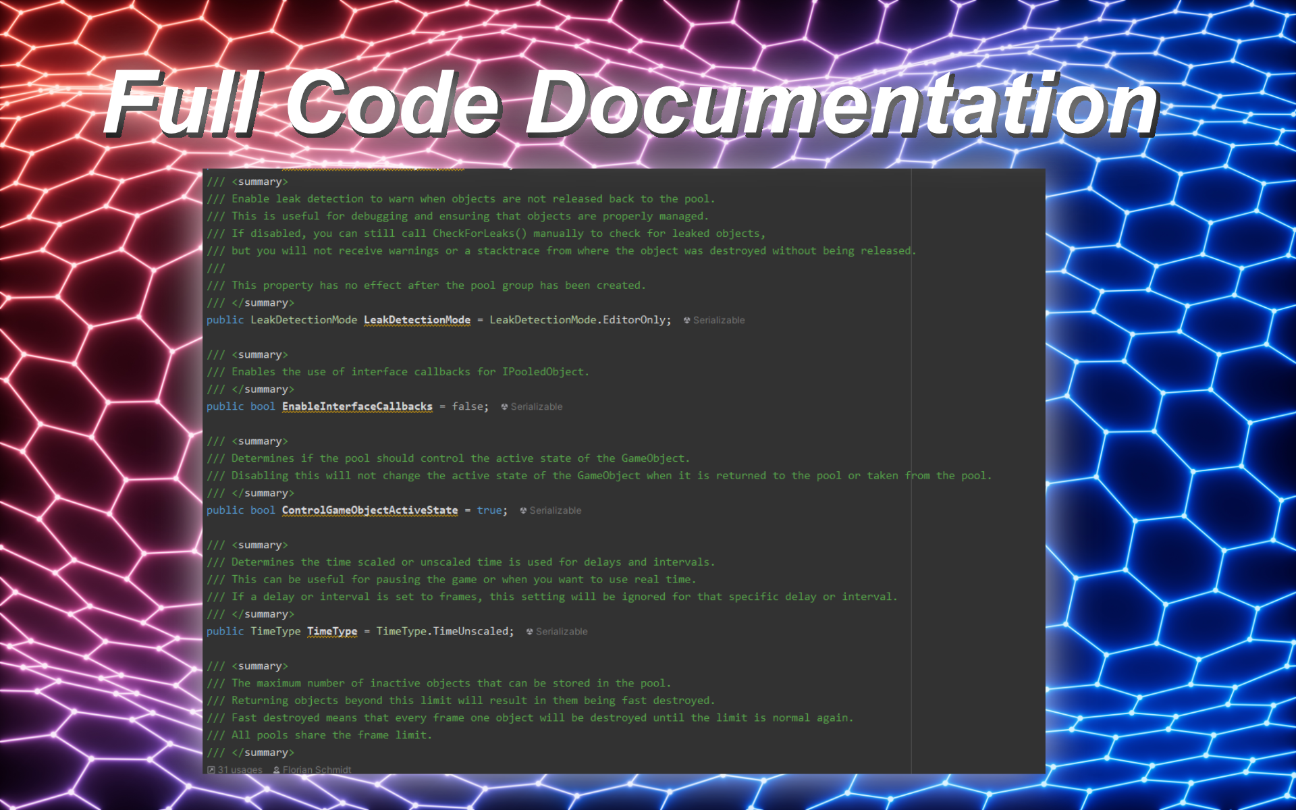Click the underlined TimeType field name

332,631
